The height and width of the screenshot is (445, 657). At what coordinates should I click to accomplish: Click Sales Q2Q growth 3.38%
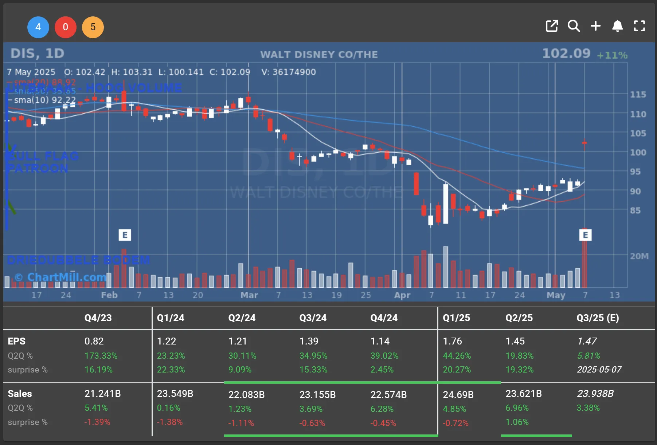[588, 408]
